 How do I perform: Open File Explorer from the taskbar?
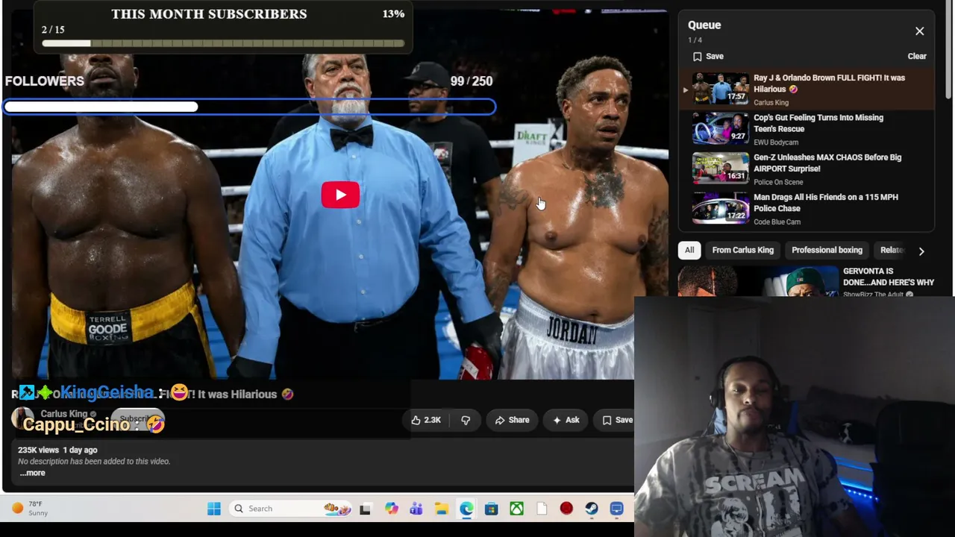442,509
